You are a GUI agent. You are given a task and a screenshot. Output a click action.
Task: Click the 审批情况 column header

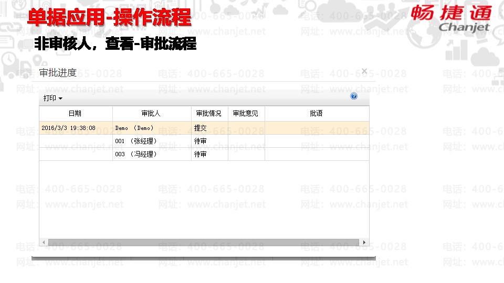coord(209,113)
